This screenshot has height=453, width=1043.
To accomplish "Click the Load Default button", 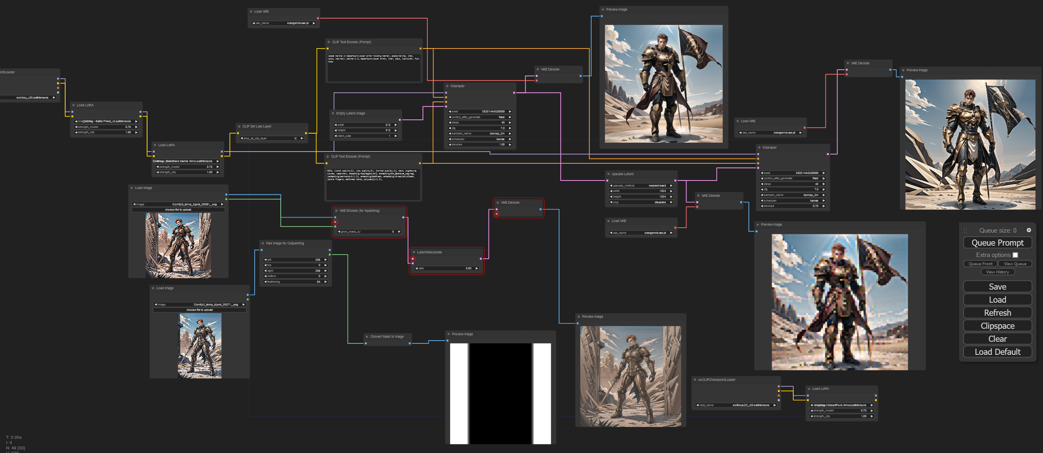I will click(997, 352).
